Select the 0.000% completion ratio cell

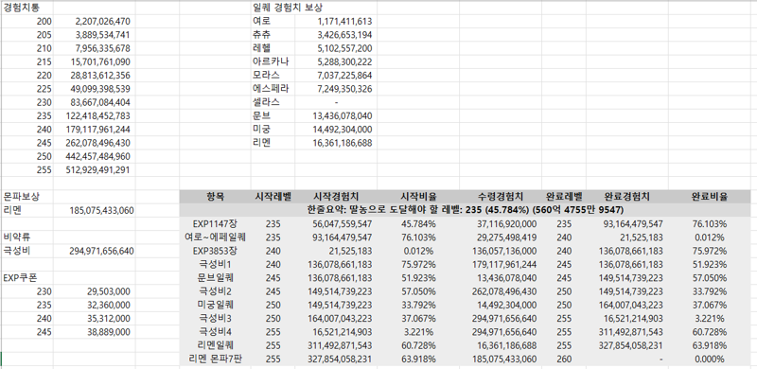tap(710, 359)
